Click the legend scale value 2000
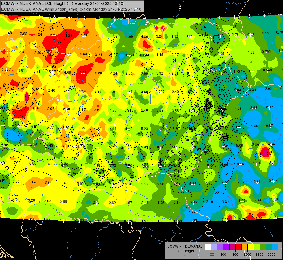The height and width of the screenshot is (260, 283). click(x=272, y=255)
